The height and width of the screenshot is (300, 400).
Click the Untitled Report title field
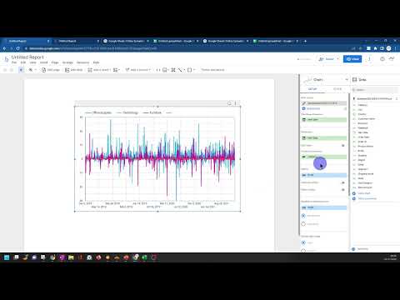pyautogui.click(x=27, y=57)
